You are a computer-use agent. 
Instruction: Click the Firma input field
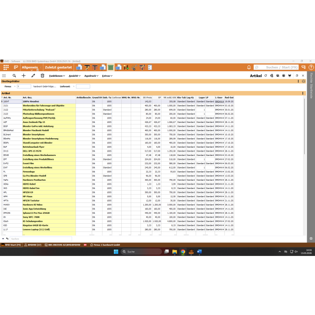pyautogui.click(x=24, y=86)
